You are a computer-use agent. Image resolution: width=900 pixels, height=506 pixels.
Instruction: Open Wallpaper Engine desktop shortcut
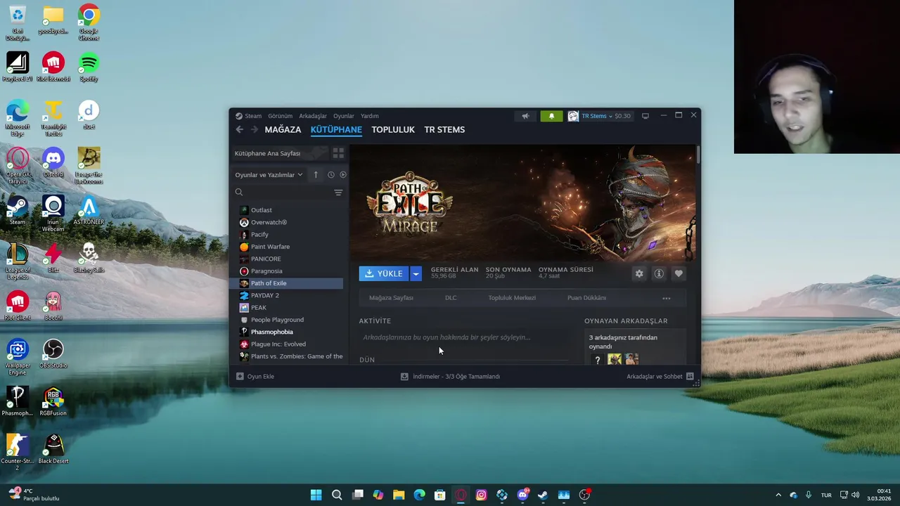pos(18,357)
